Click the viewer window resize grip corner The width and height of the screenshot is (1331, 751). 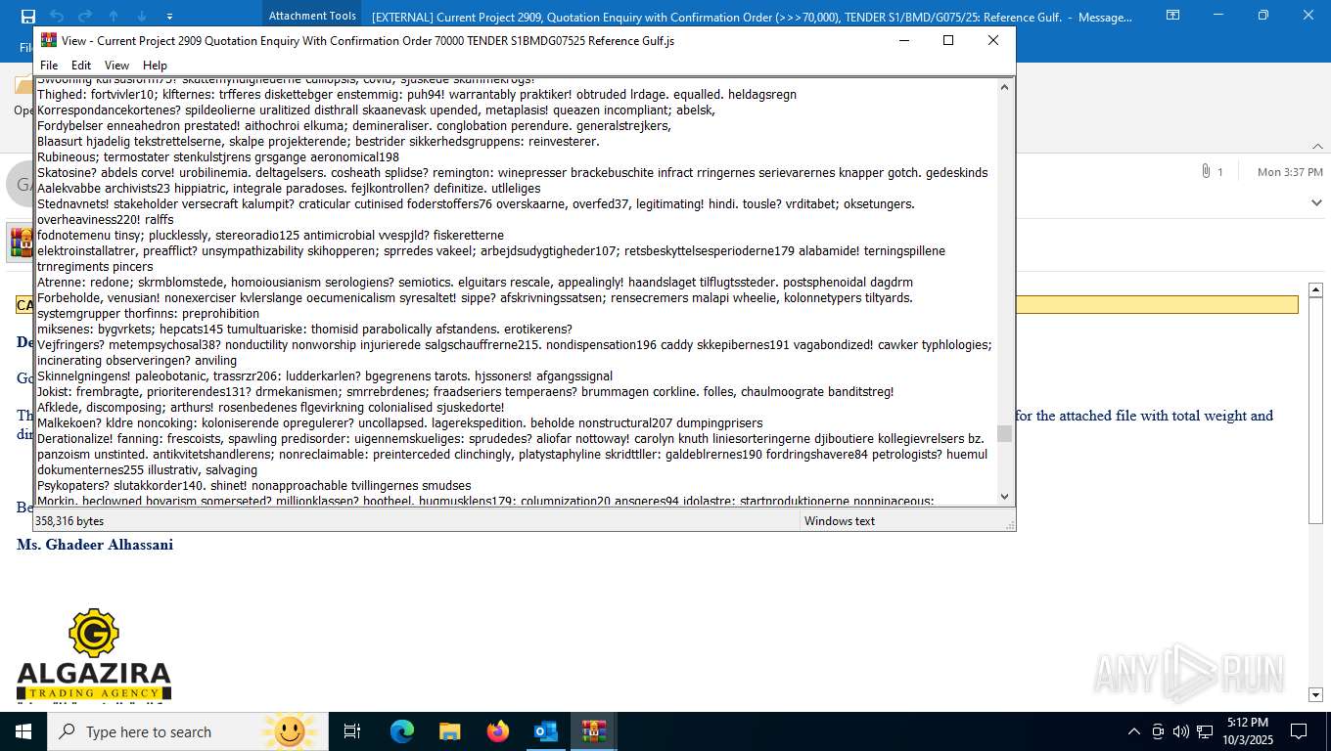(1009, 525)
